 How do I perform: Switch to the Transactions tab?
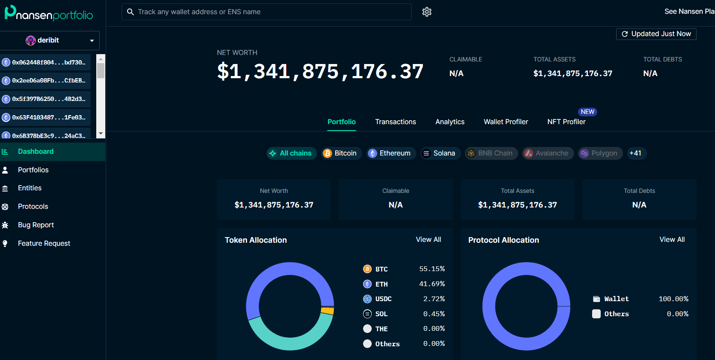(395, 122)
